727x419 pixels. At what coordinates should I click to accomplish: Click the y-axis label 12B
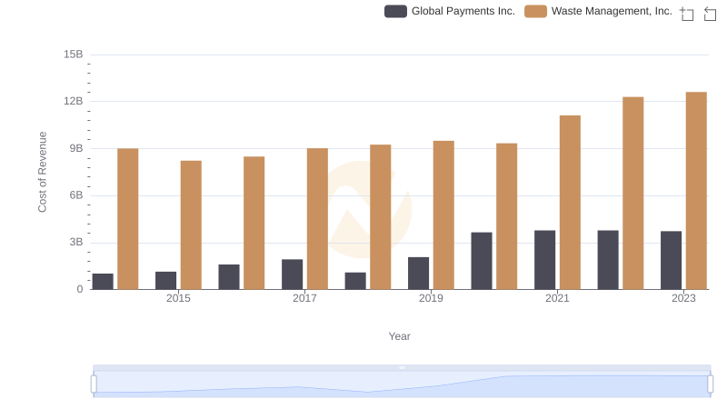pyautogui.click(x=74, y=101)
